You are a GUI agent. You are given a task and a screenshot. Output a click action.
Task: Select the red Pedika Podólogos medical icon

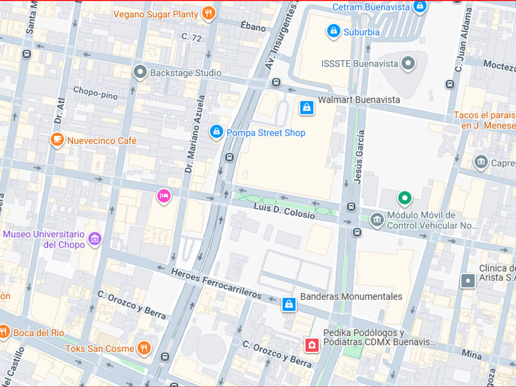(311, 345)
